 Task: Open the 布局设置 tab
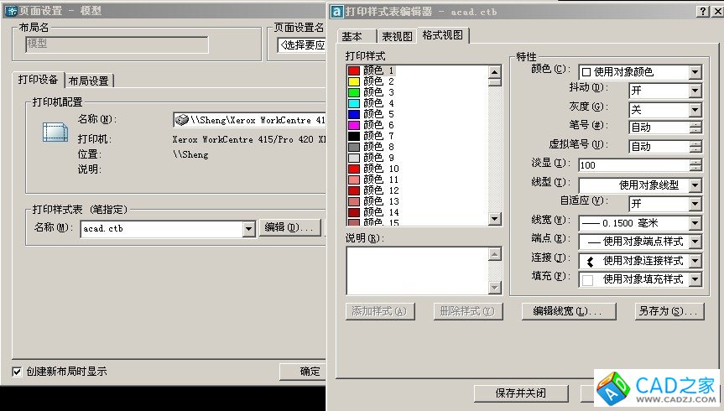pyautogui.click(x=89, y=81)
